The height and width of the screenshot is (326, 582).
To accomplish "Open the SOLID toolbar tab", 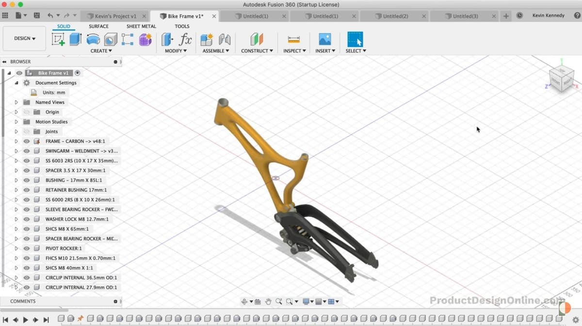I will pyautogui.click(x=64, y=26).
